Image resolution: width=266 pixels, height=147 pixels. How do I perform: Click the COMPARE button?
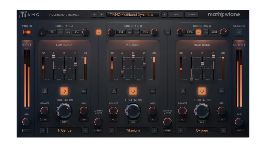pyautogui.click(x=191, y=15)
